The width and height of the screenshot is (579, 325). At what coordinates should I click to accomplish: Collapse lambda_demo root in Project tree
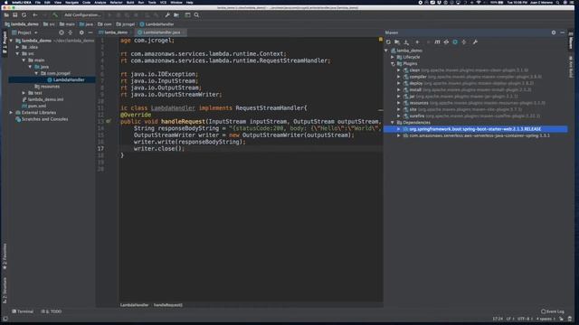[x=11, y=41]
